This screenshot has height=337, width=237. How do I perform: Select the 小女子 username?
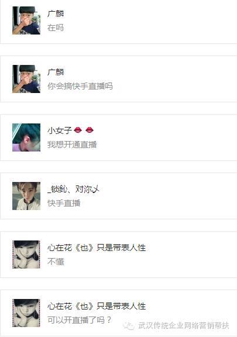[60, 130]
